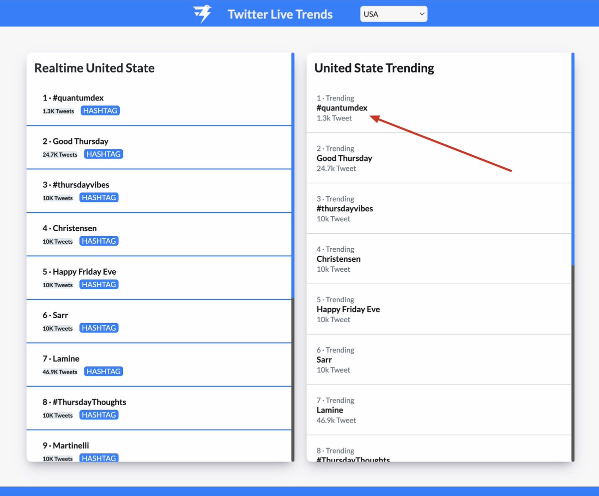Click the Realtime panel scrollbar thumb
599x496 pixels.
(x=293, y=176)
